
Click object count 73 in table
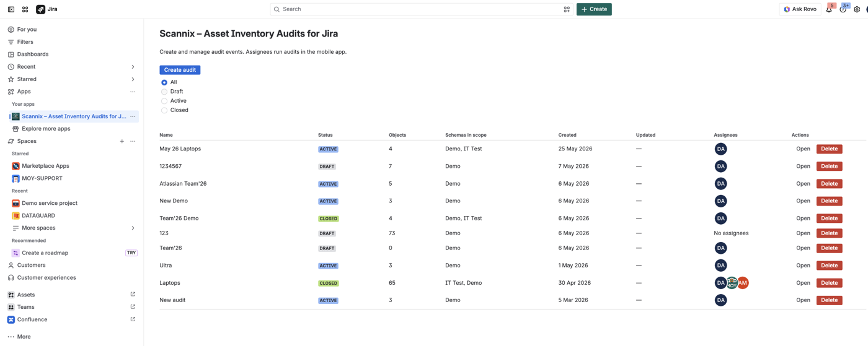(x=392, y=233)
